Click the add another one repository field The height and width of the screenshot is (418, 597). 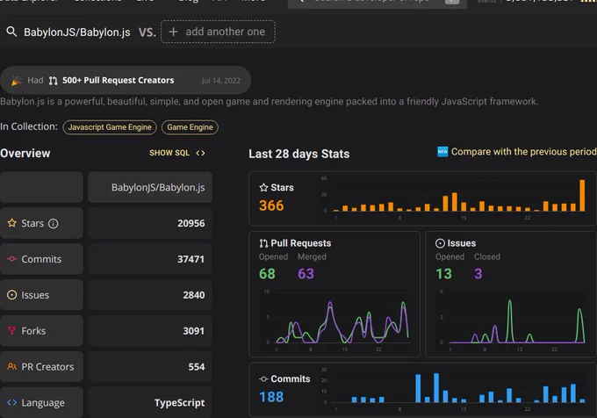click(x=218, y=32)
